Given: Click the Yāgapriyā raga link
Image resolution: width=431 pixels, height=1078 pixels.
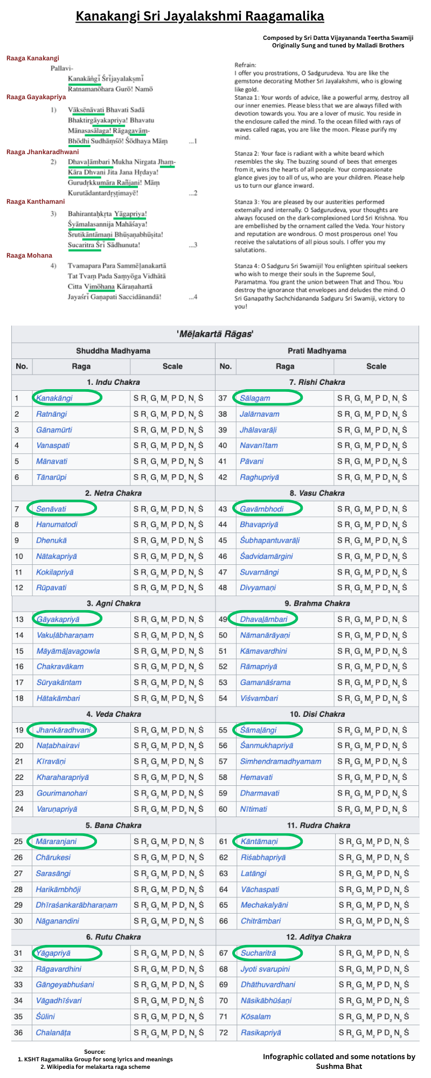Looking at the screenshot, I should coord(53,953).
